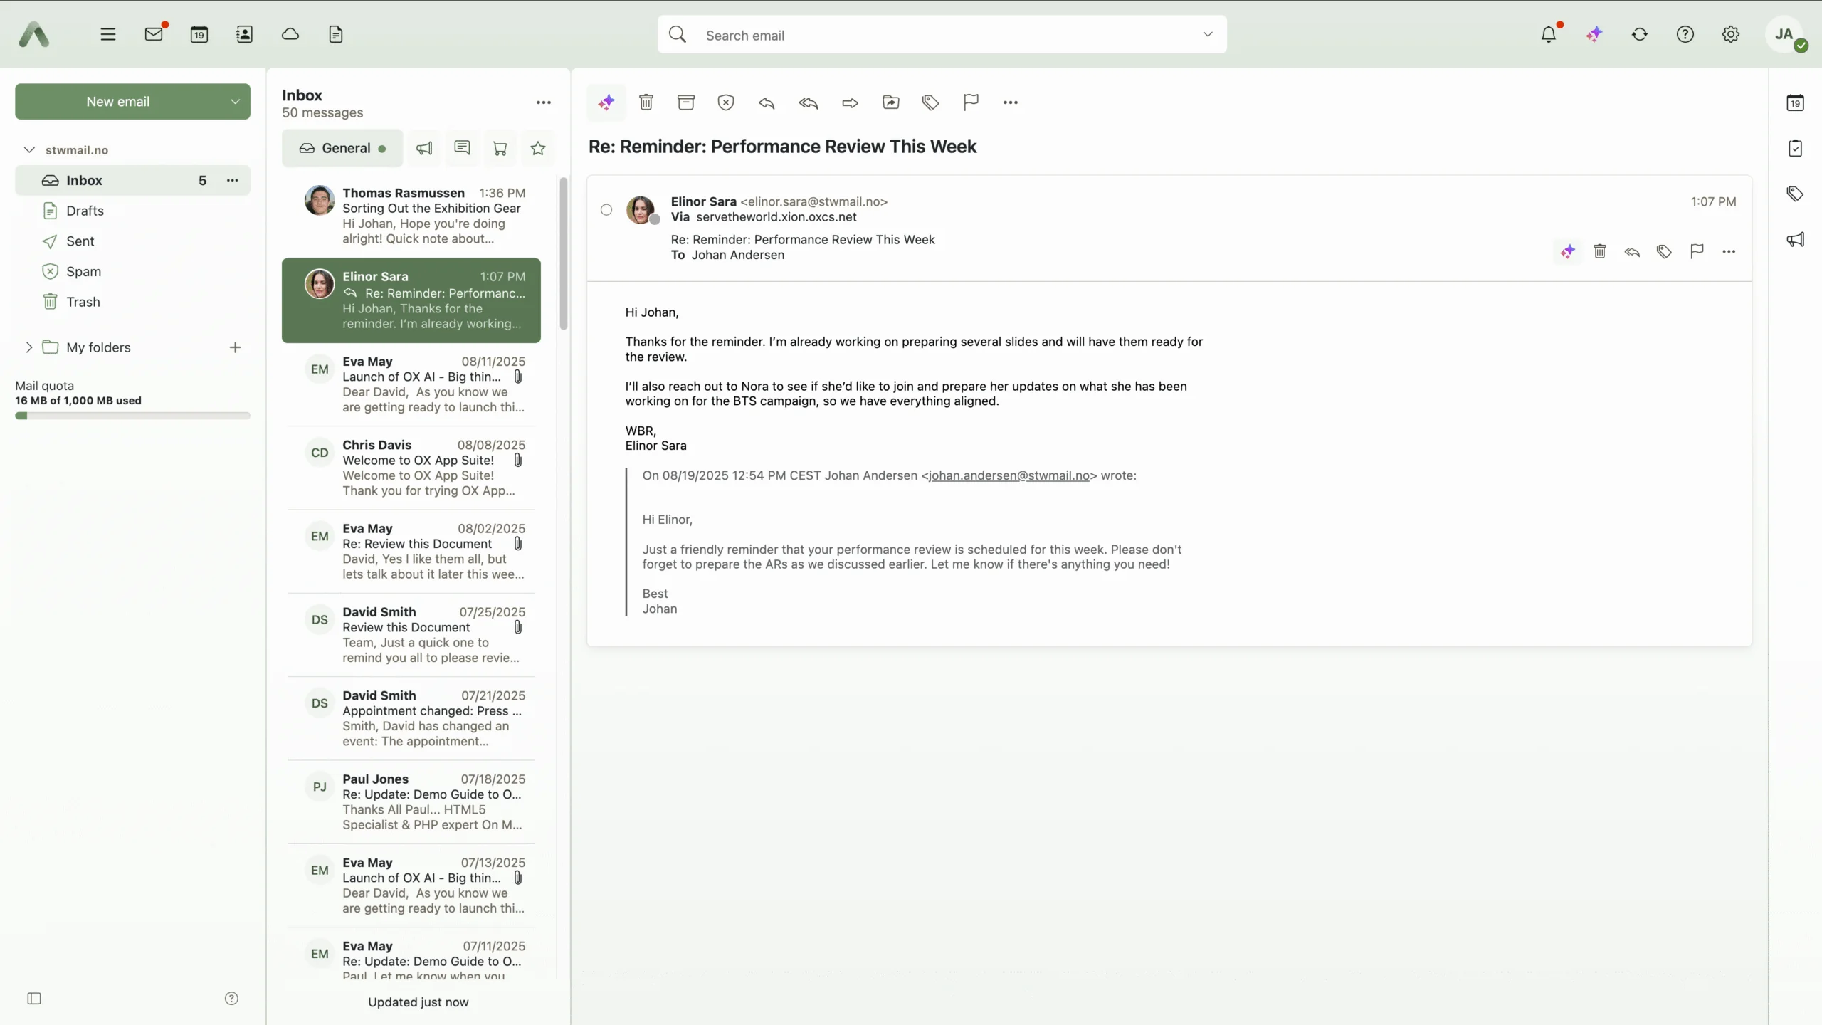Mark the message as spam with shield icon
Viewport: 1822px width, 1025px height.
(x=726, y=102)
